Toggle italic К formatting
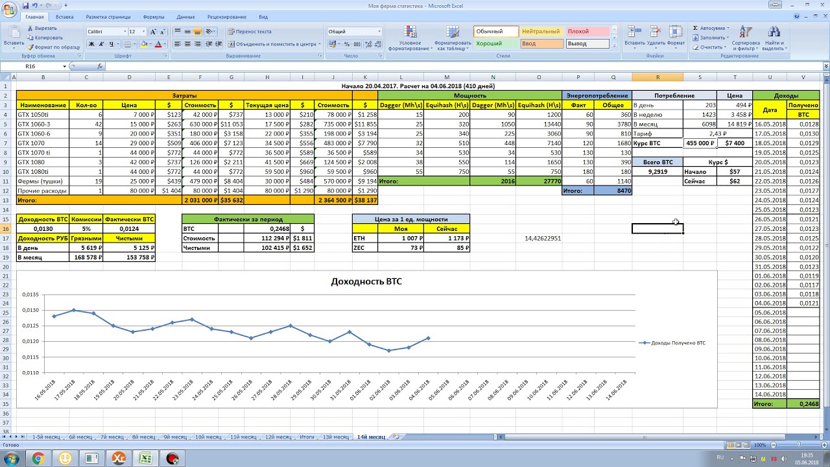 (x=102, y=44)
